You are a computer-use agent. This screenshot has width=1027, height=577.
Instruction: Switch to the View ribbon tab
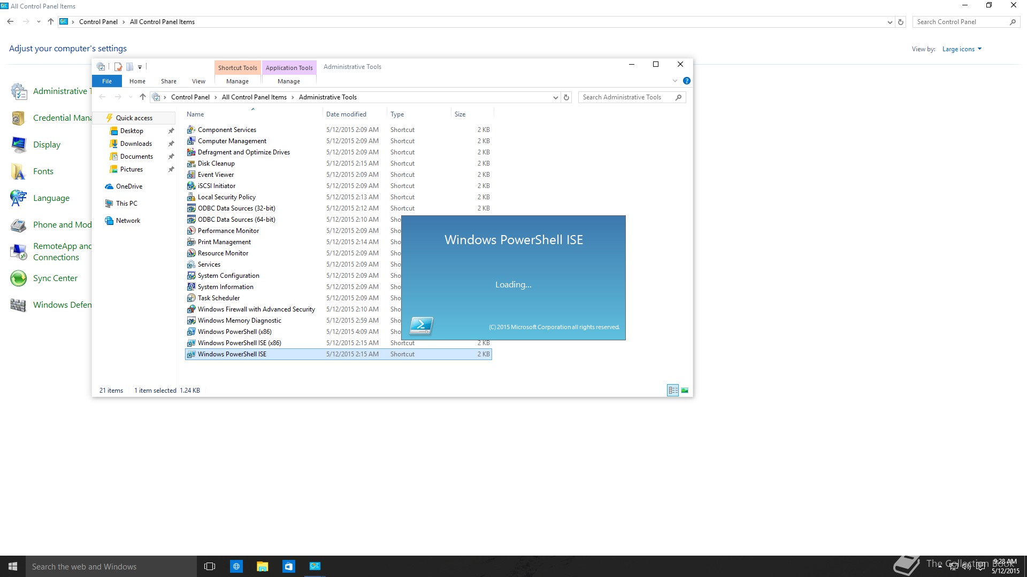pos(198,81)
